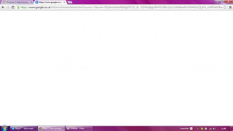233x131 pixels.
Task: Open the colorful Google apps launcher icon
Action: click(191, 129)
